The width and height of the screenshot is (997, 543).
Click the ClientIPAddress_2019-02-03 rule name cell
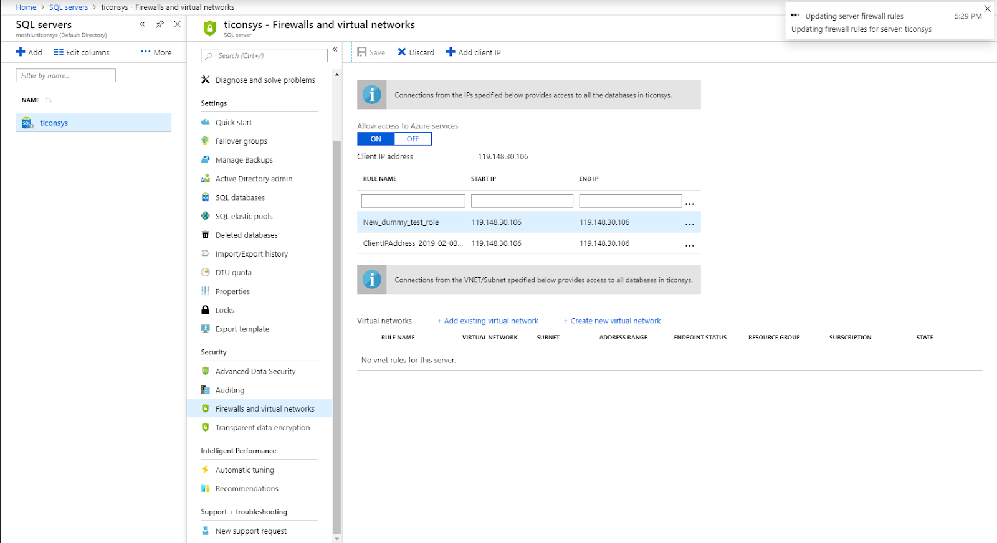coord(413,243)
